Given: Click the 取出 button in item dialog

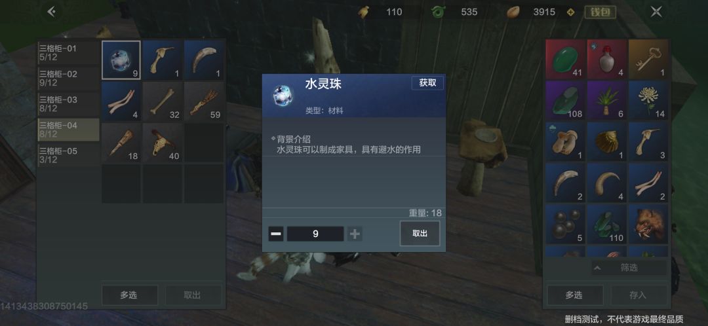Looking at the screenshot, I should point(420,234).
